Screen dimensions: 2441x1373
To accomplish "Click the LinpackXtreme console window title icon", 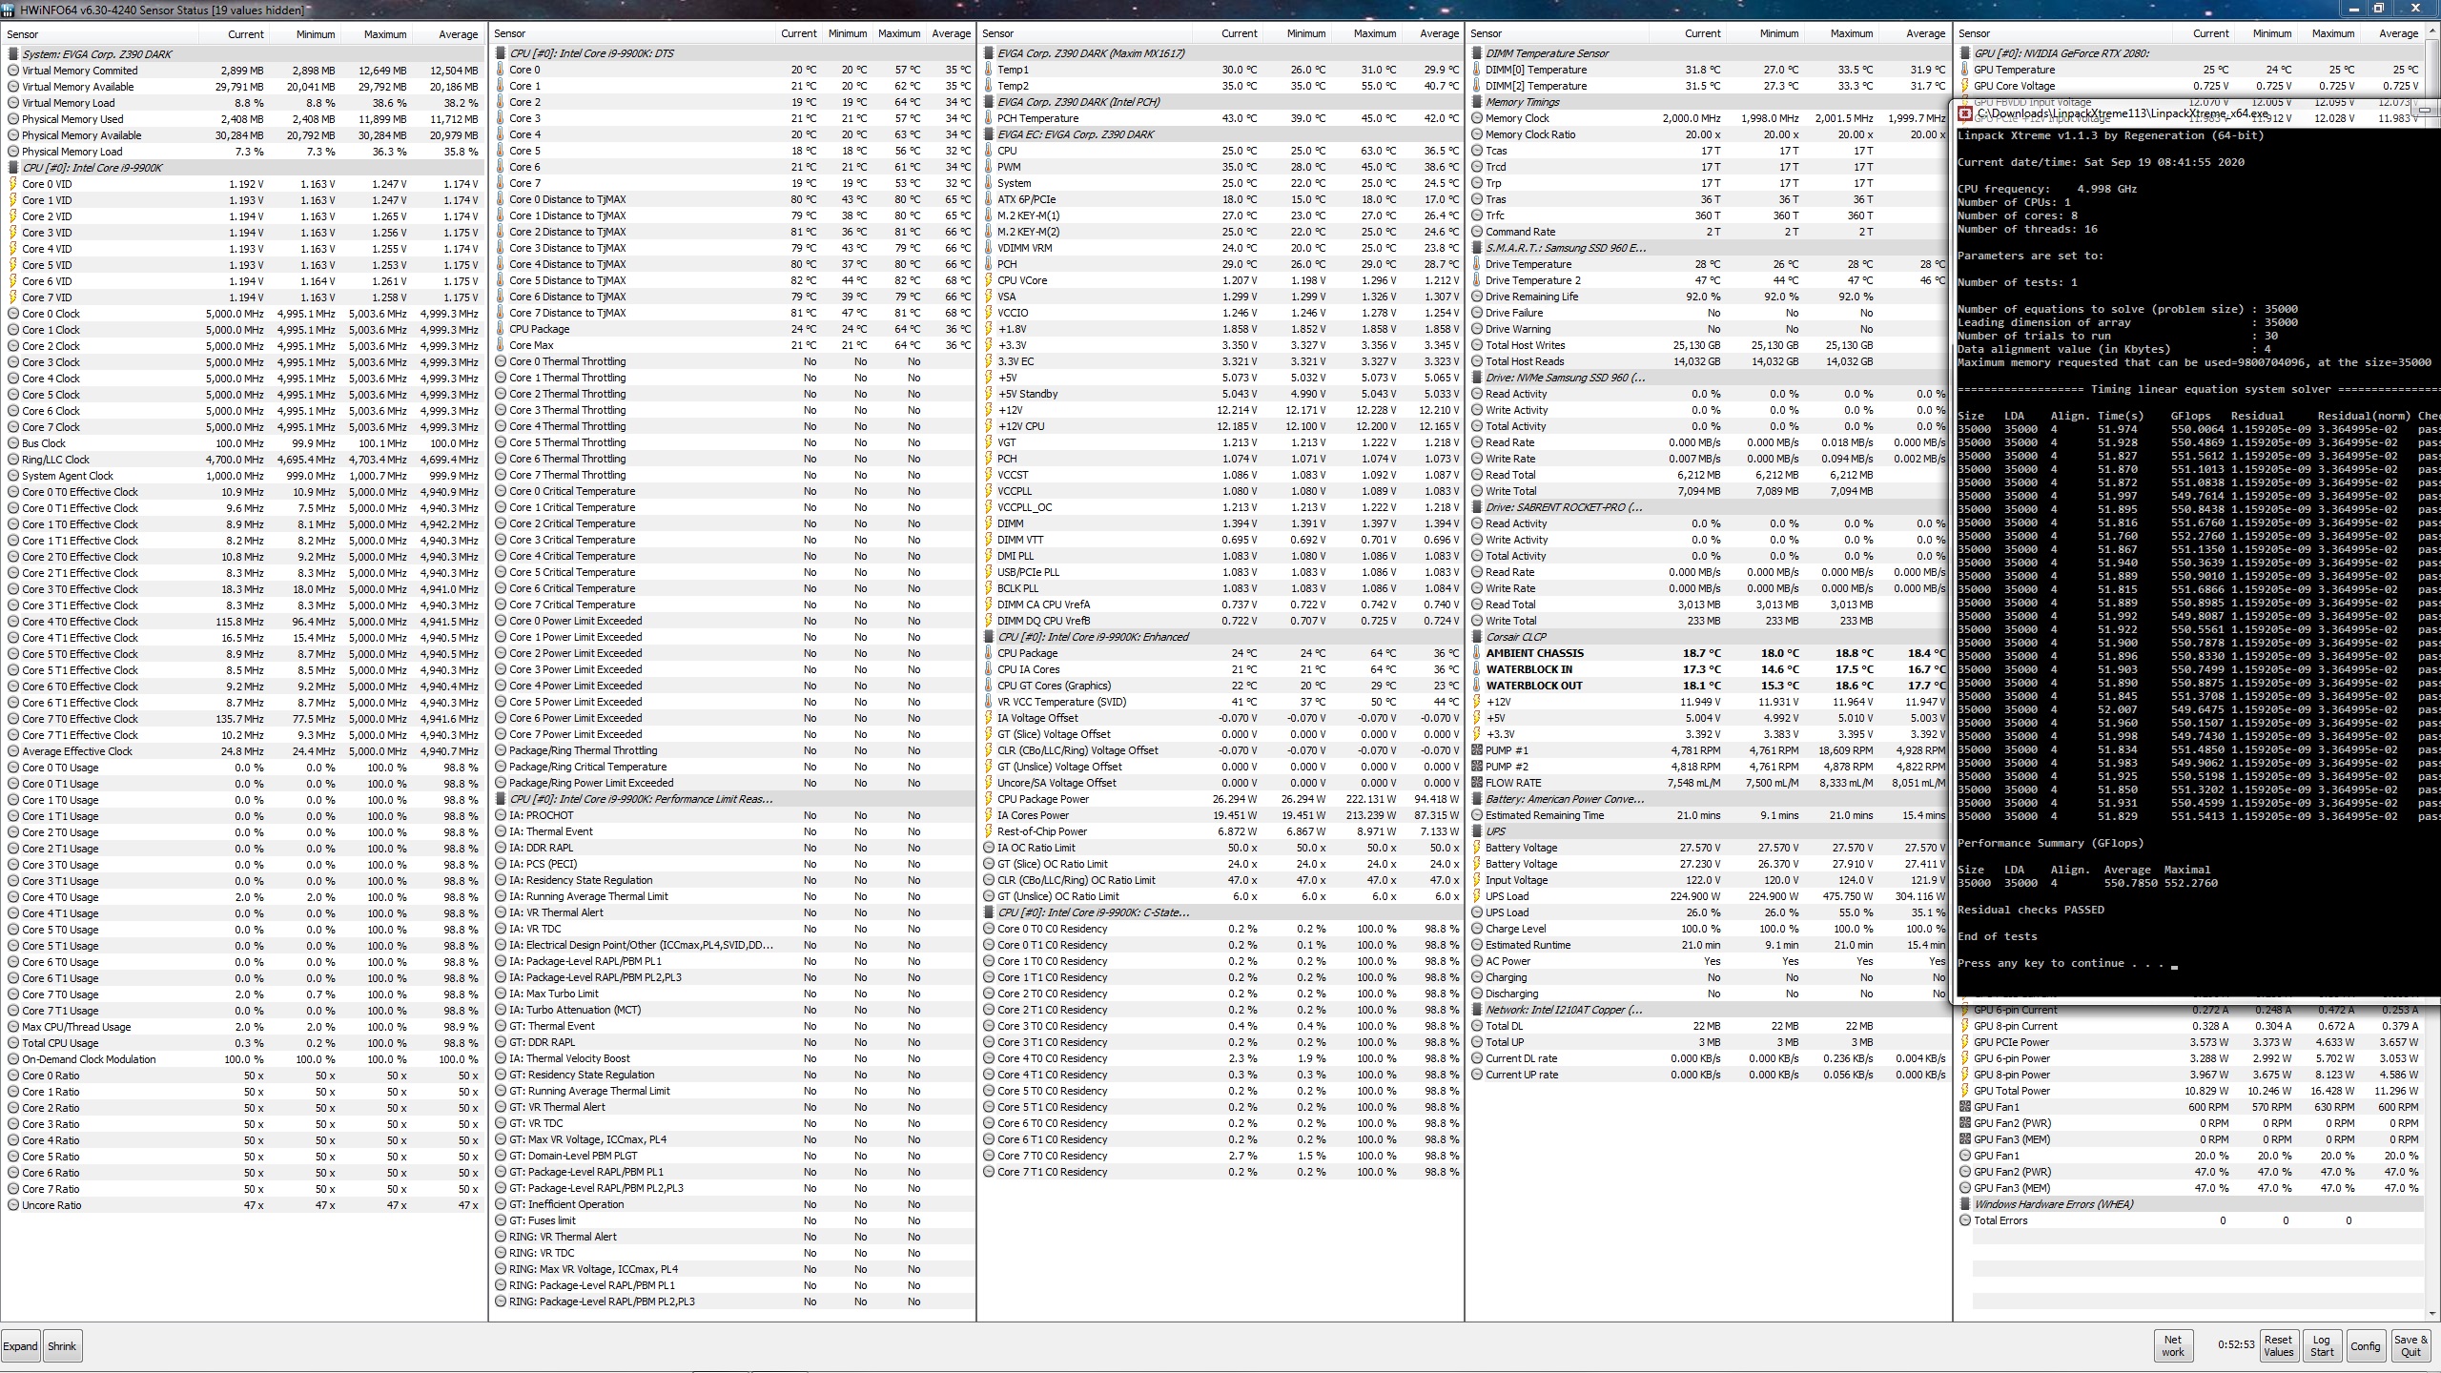I will [x=1965, y=113].
